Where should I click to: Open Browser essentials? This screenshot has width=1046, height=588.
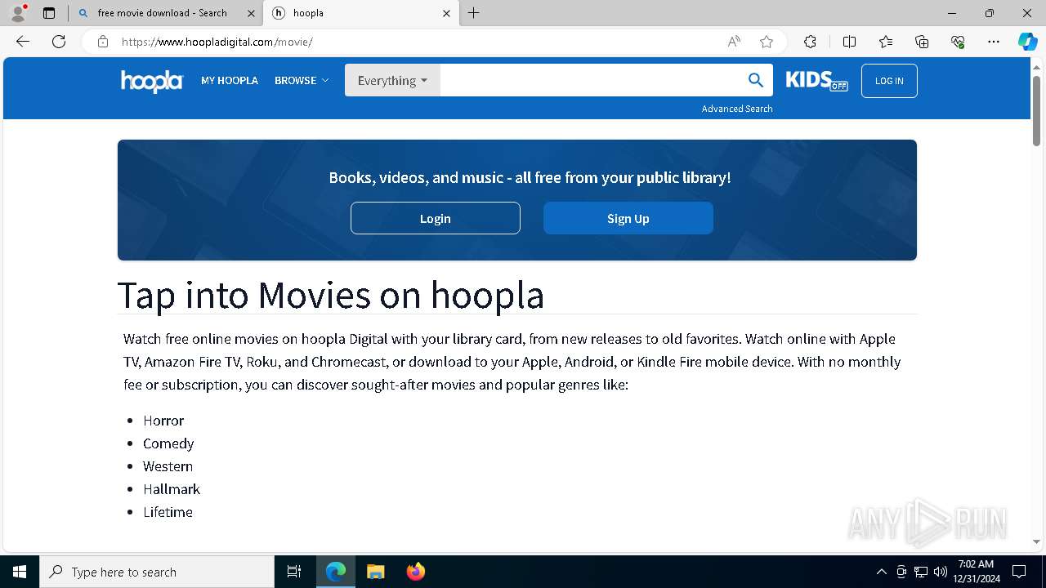[x=958, y=42]
